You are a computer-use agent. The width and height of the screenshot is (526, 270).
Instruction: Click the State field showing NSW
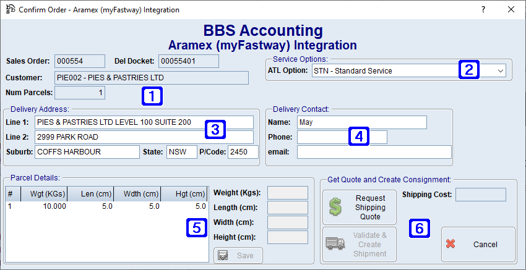click(181, 152)
